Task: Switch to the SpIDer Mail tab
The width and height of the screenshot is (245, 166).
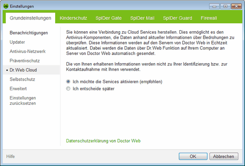Action: [x=142, y=18]
